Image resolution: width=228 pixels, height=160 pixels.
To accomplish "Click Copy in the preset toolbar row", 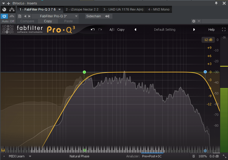I will pyautogui.click(x=48, y=21).
